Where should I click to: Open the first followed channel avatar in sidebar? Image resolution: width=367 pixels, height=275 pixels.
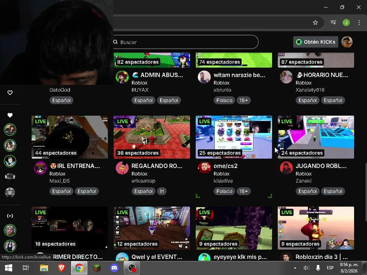click(x=10, y=129)
